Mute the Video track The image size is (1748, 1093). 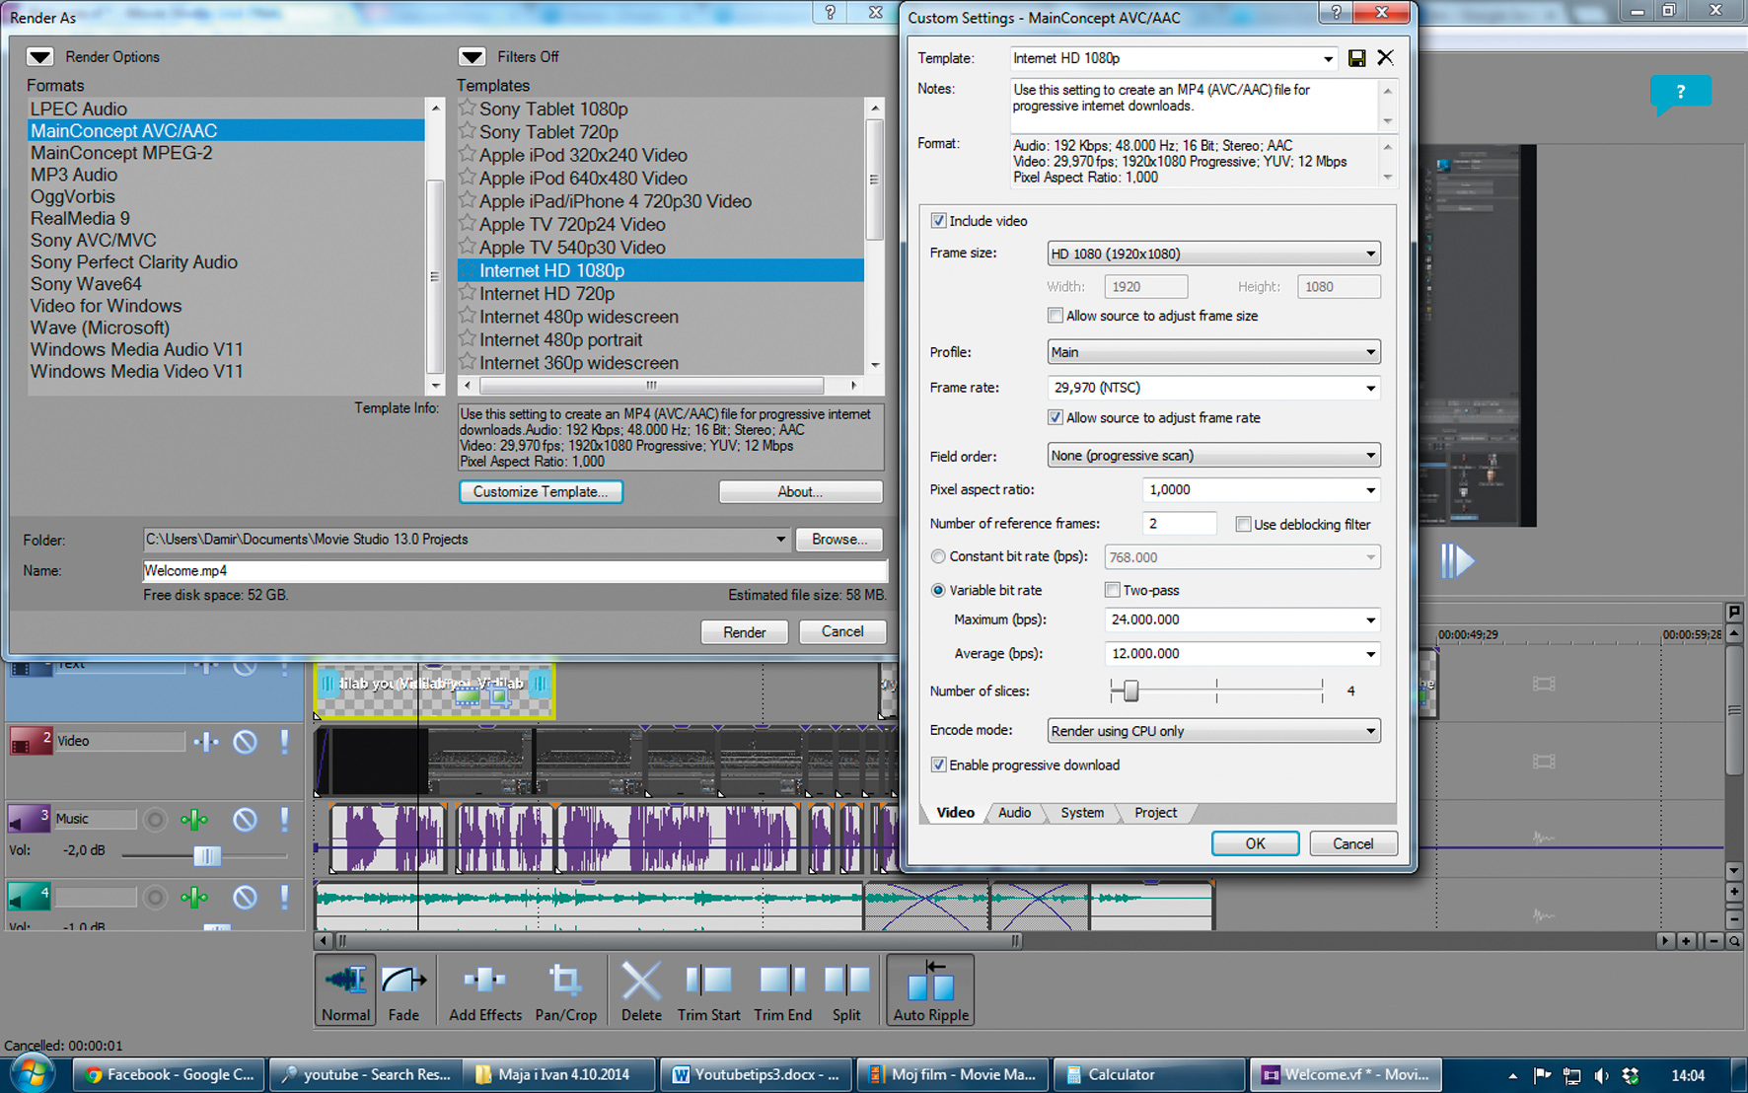[245, 741]
